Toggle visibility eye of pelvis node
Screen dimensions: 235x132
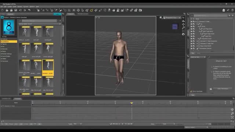(191, 26)
